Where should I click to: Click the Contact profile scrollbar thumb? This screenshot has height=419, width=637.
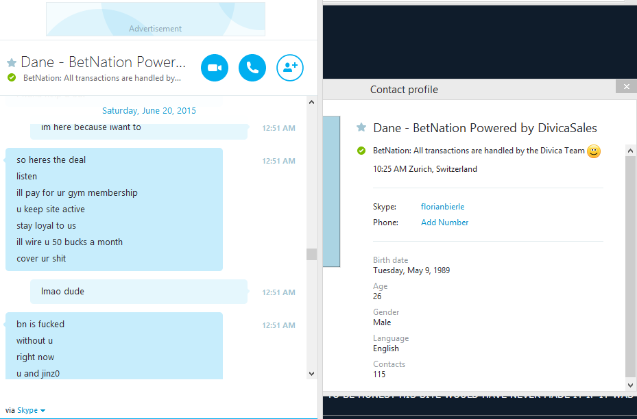point(631,267)
